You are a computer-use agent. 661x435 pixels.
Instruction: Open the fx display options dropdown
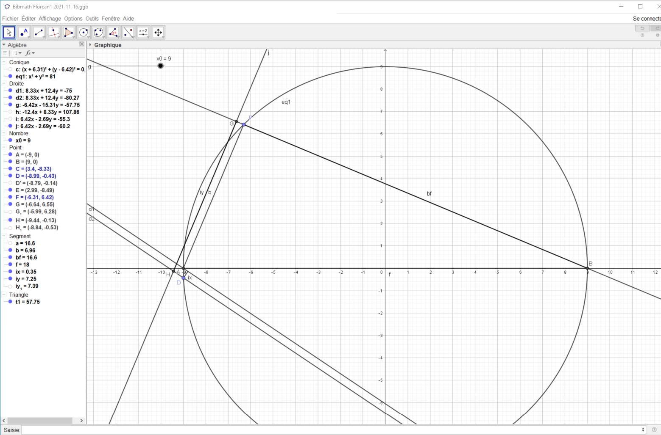click(30, 53)
